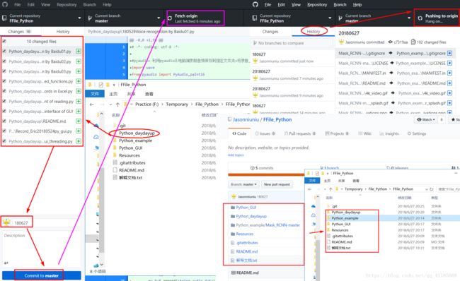Toggle checkbox for Baidu02.py changed file

4,61
